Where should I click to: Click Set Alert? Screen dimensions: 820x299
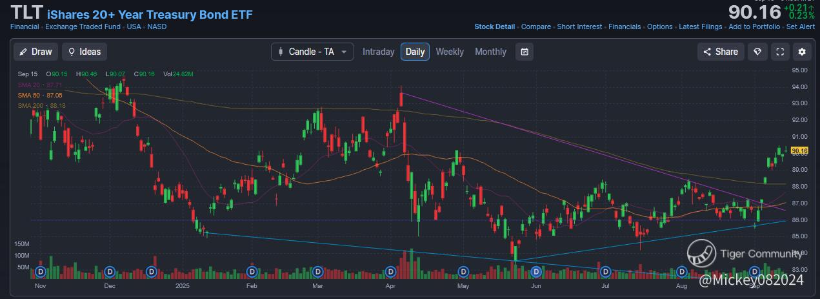tap(801, 26)
